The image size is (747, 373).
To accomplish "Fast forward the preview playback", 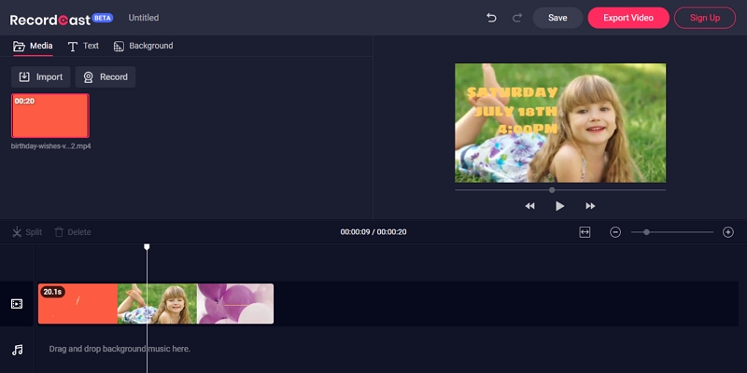I will (x=590, y=206).
